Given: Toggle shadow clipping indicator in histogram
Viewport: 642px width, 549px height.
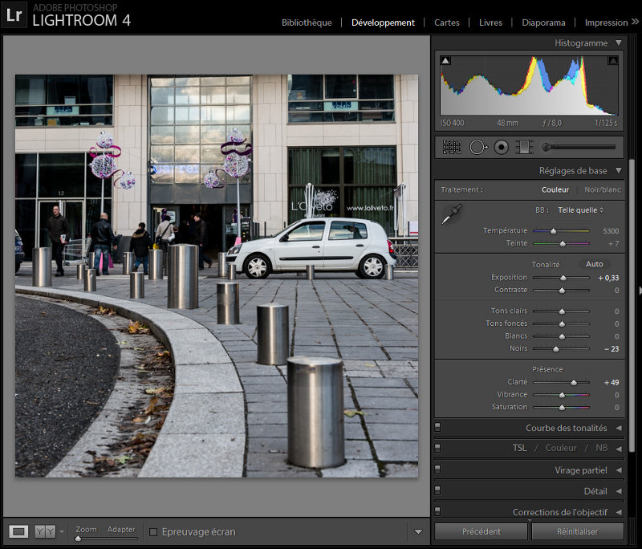Looking at the screenshot, I should click(445, 60).
